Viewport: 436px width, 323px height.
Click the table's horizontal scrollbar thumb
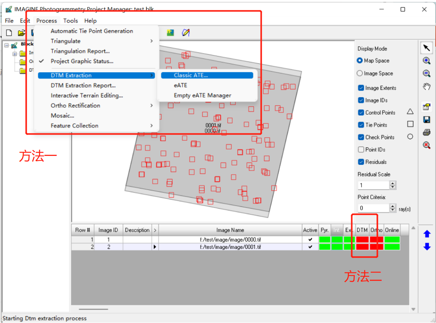tap(93, 309)
